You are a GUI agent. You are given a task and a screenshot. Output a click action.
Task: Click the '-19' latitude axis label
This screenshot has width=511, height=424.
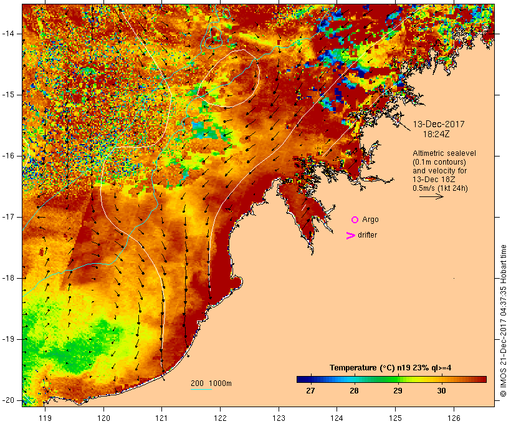click(x=7, y=339)
